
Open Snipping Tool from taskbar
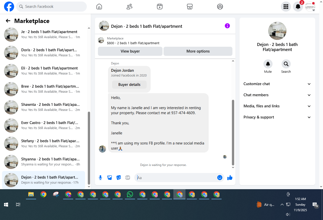56,194
